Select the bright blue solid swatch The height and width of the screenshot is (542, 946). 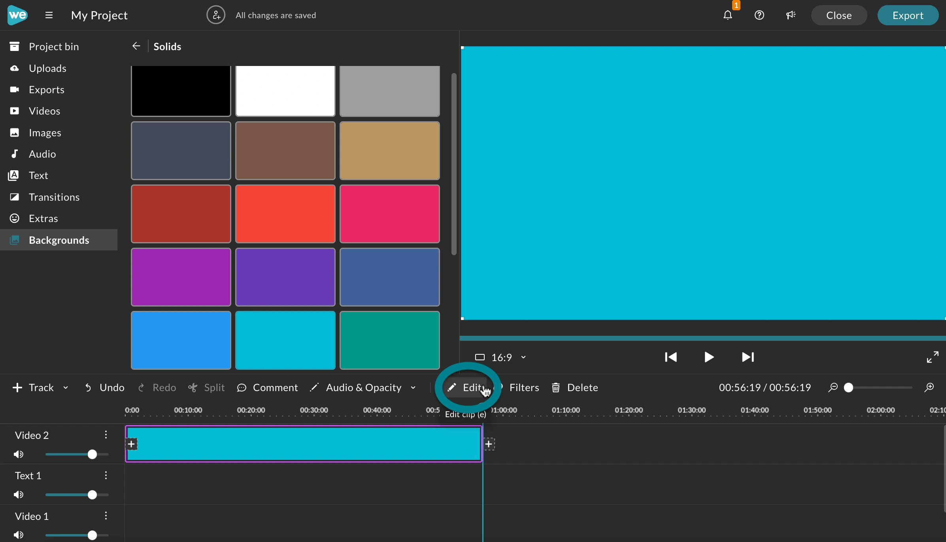[x=181, y=340]
